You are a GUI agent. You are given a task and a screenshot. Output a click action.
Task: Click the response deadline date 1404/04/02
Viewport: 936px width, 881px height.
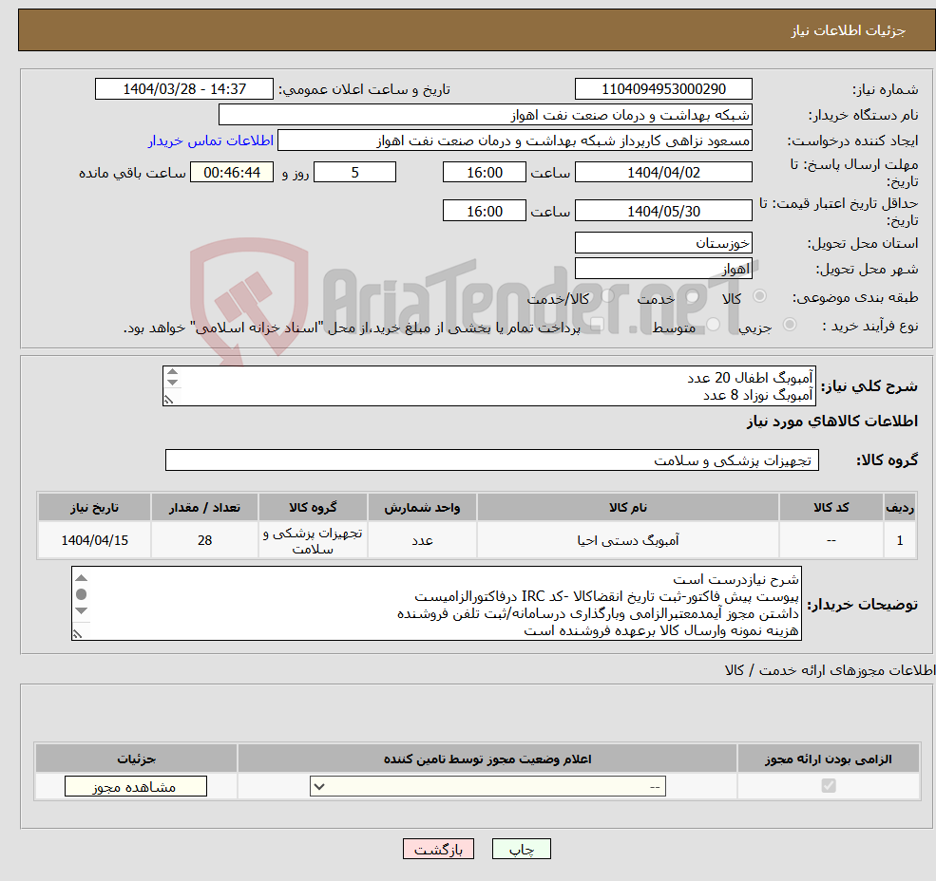pos(663,173)
